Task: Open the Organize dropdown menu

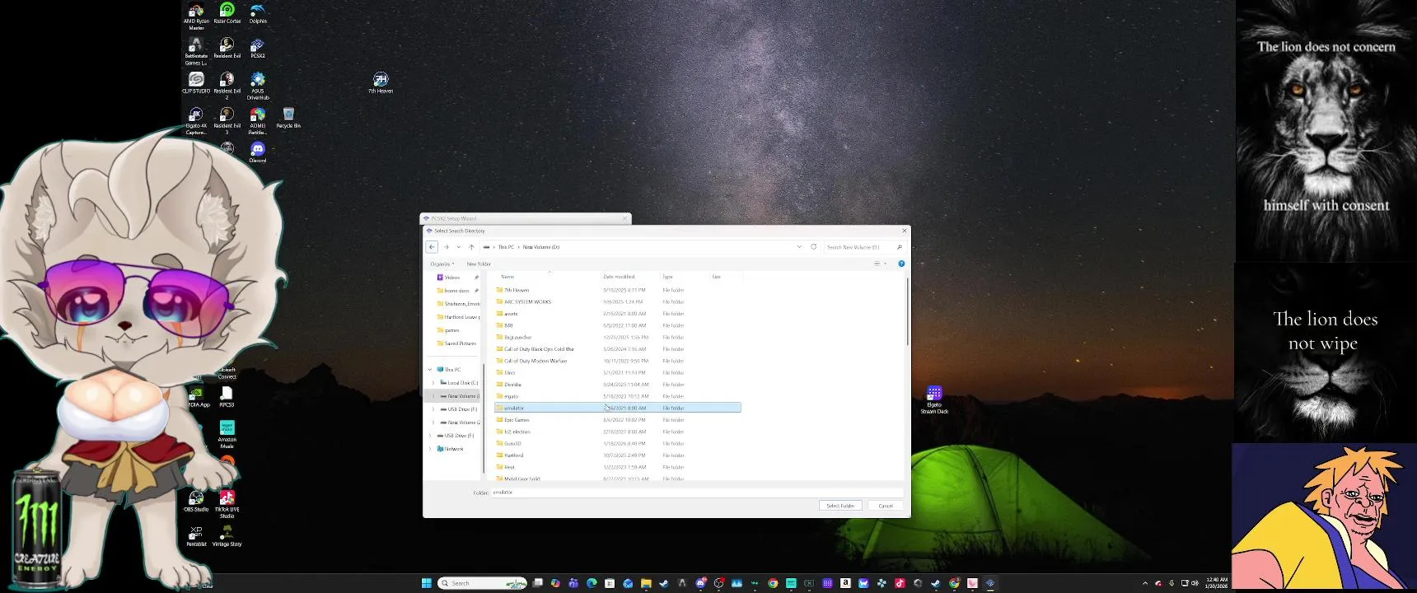Action: coord(442,264)
